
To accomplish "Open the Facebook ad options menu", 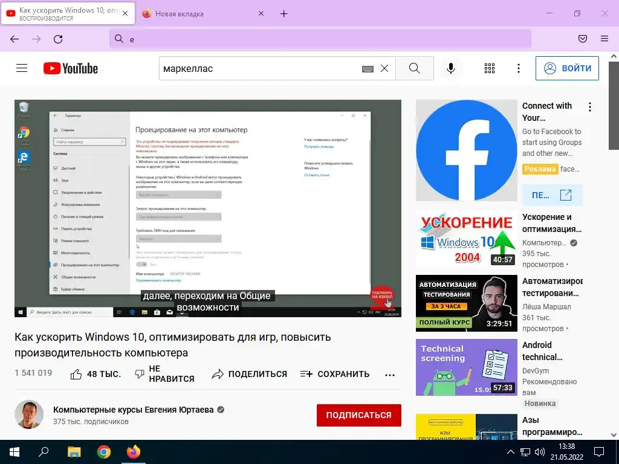I will [x=590, y=107].
